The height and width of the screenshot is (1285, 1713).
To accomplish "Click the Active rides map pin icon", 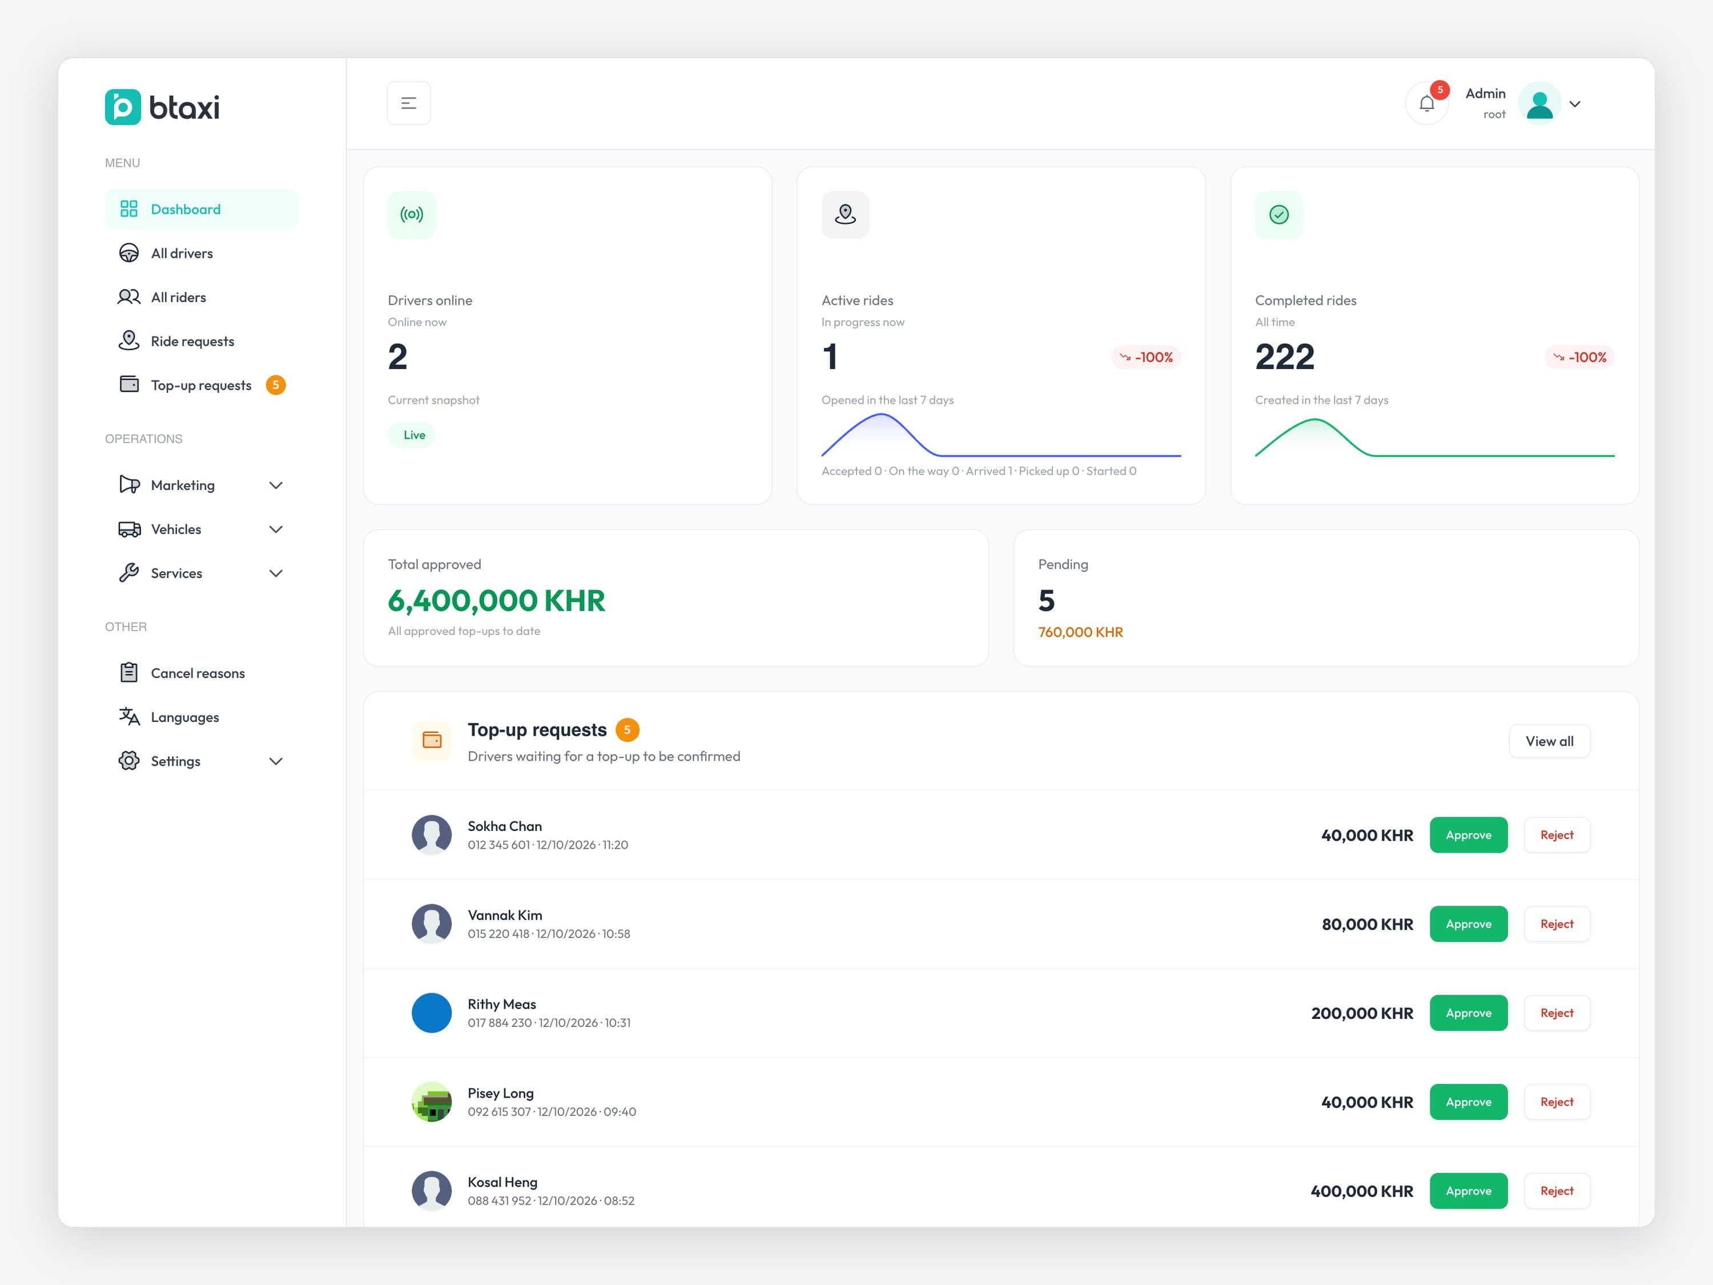I will click(845, 215).
